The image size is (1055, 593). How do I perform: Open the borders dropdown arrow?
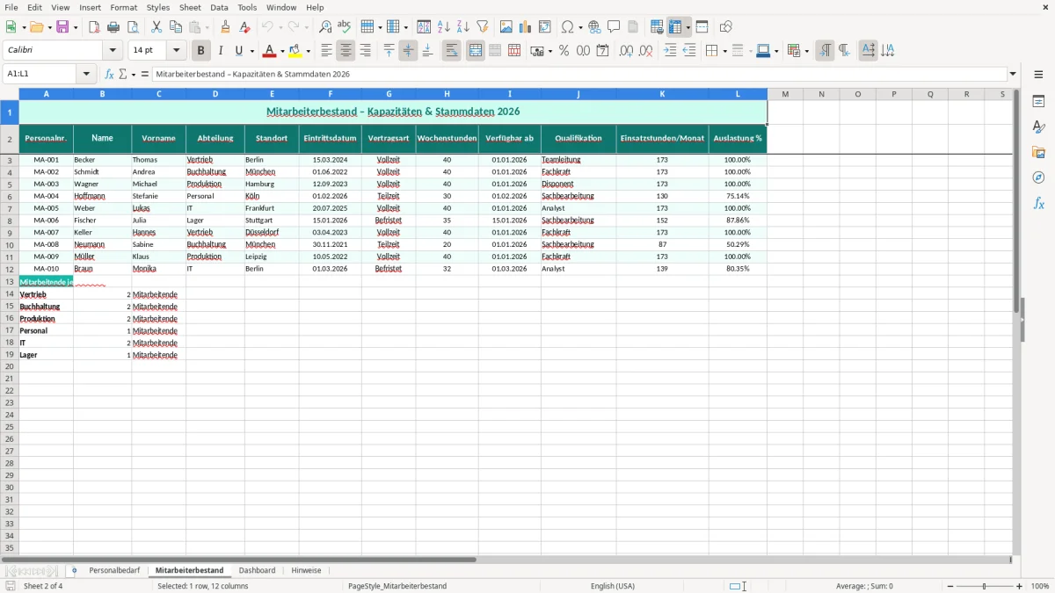pyautogui.click(x=724, y=51)
